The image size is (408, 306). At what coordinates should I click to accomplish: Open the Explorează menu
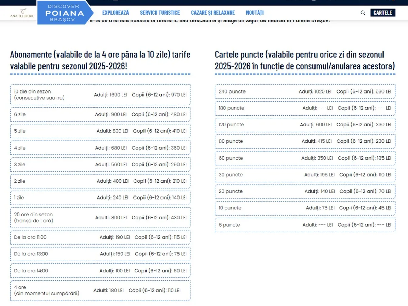116,13
